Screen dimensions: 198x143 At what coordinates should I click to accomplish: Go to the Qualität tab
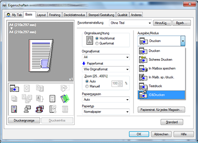coord(122,15)
